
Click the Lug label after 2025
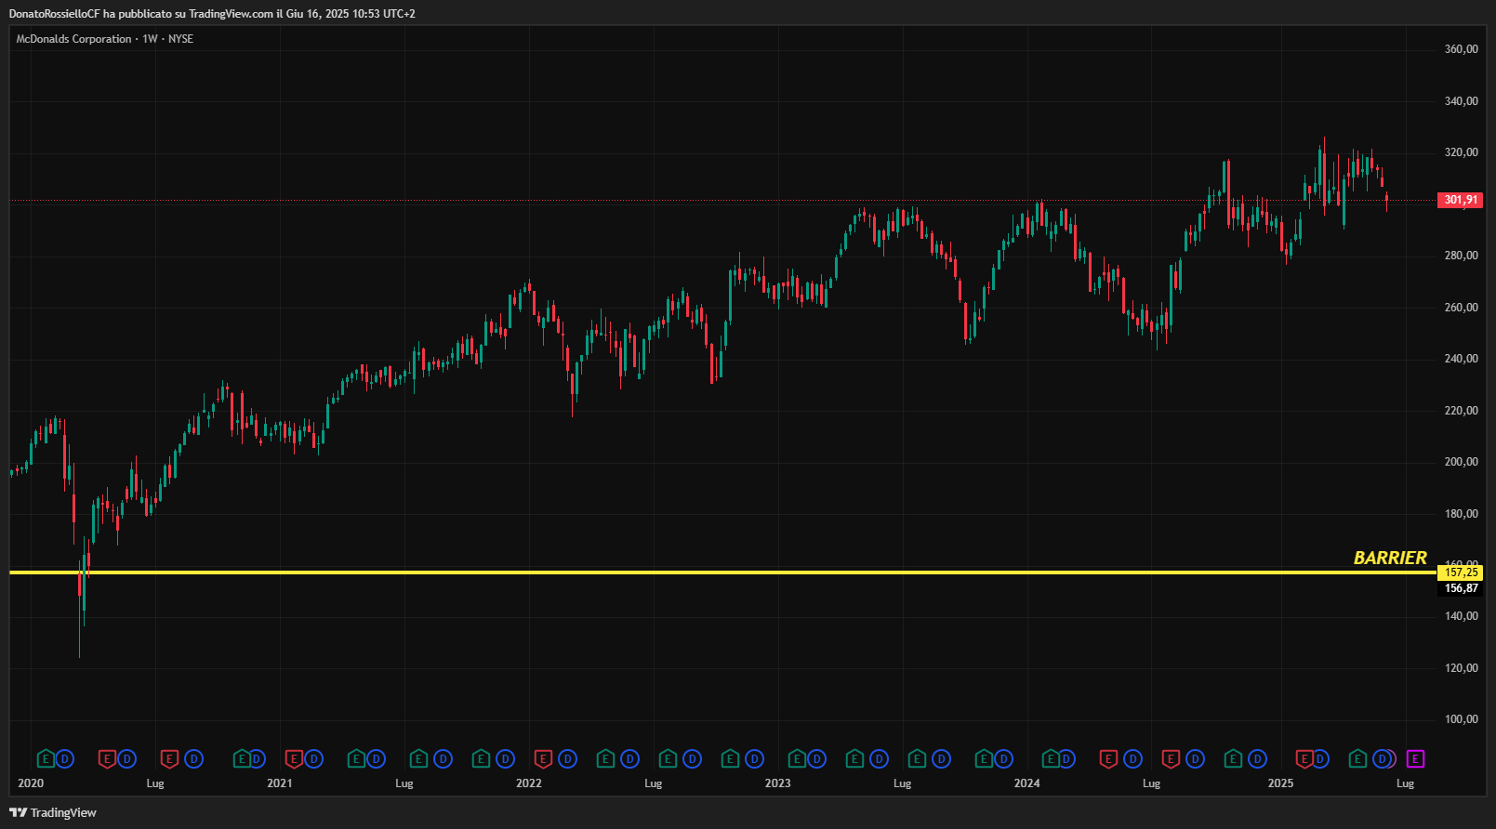coord(1406,783)
